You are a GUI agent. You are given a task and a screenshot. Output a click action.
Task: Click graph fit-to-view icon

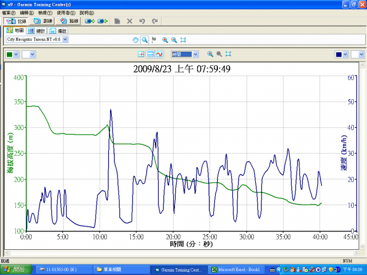228,54
